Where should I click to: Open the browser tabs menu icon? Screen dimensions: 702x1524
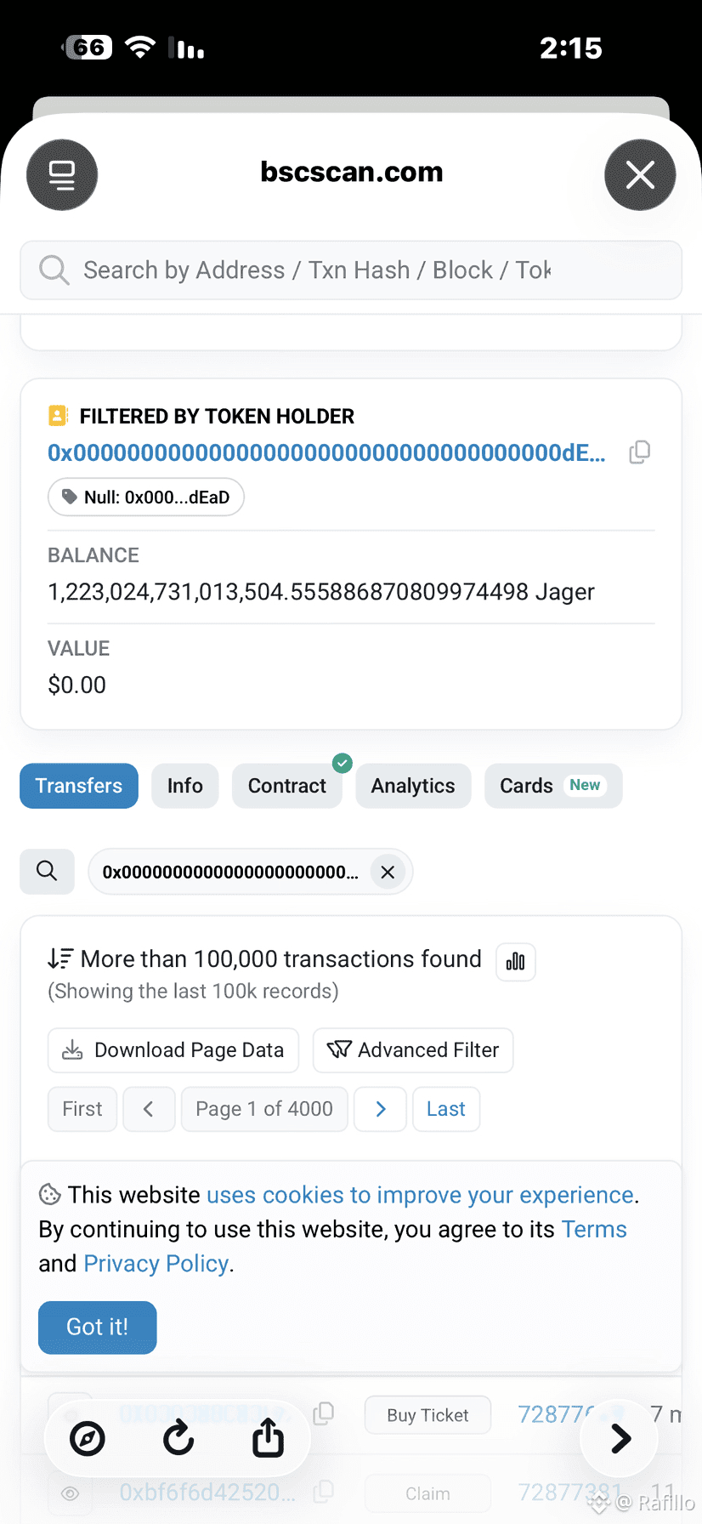click(x=62, y=175)
